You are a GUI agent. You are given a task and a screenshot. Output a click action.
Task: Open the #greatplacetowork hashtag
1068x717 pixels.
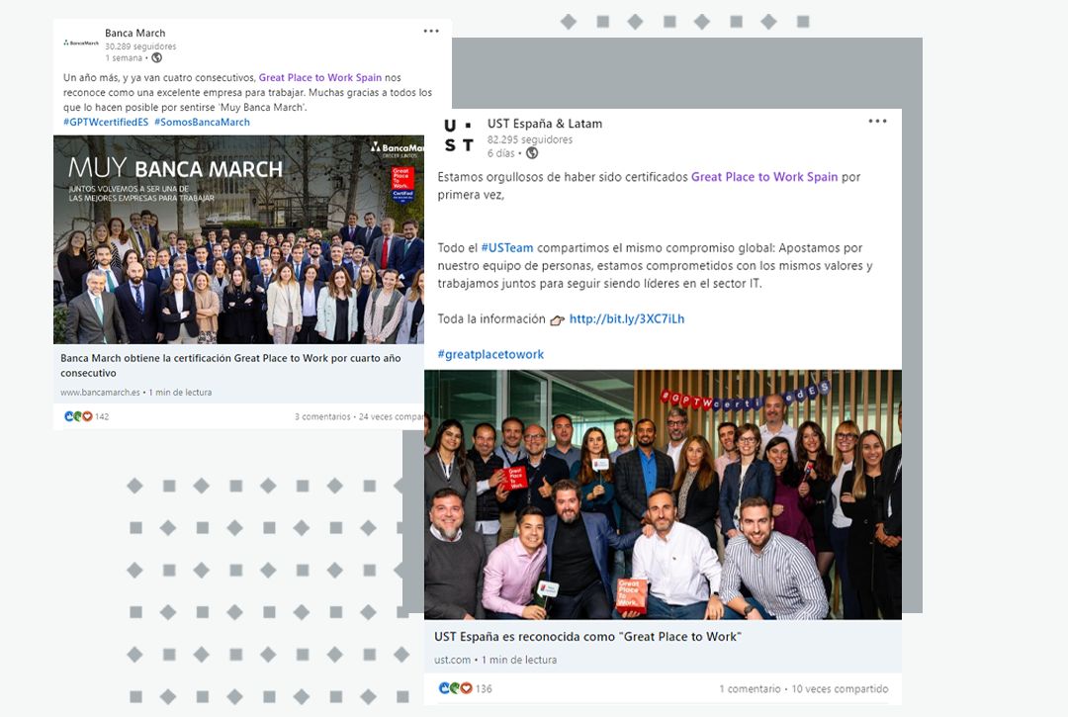coord(490,354)
